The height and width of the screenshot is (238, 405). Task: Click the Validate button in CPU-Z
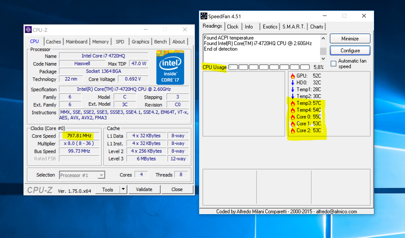point(144,189)
